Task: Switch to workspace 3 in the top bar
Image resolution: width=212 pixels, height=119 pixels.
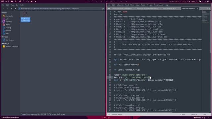Action: (96, 1)
